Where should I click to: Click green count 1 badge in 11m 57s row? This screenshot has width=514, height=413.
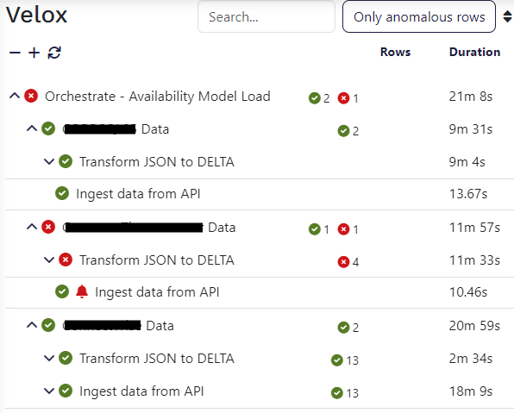pyautogui.click(x=319, y=229)
